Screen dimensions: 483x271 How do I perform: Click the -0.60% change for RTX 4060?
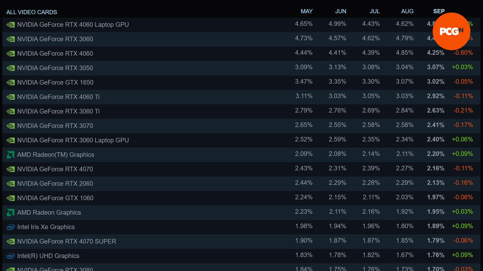[x=463, y=53]
